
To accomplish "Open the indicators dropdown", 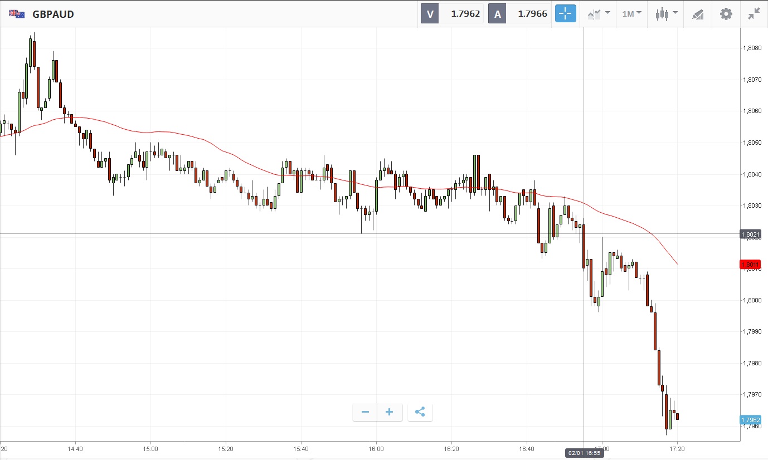I will point(599,14).
